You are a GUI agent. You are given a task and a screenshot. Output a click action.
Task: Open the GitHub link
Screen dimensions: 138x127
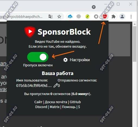75,102
